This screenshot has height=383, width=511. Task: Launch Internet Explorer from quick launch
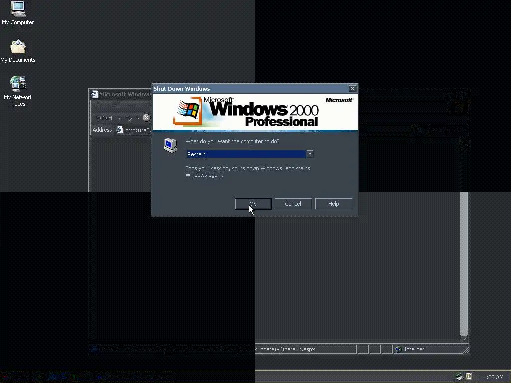pyautogui.click(x=52, y=377)
